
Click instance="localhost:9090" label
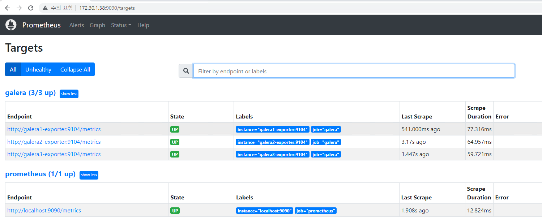point(264,211)
